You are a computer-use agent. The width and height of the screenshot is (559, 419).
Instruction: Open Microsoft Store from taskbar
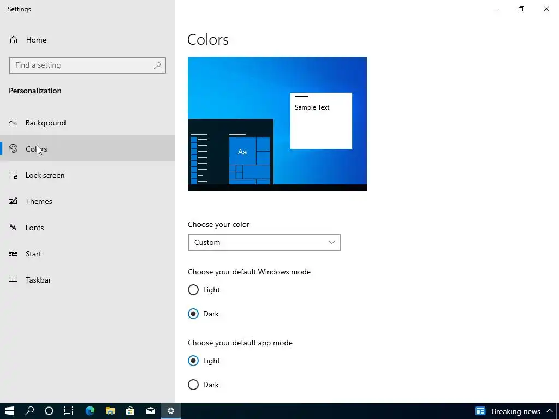tap(130, 411)
